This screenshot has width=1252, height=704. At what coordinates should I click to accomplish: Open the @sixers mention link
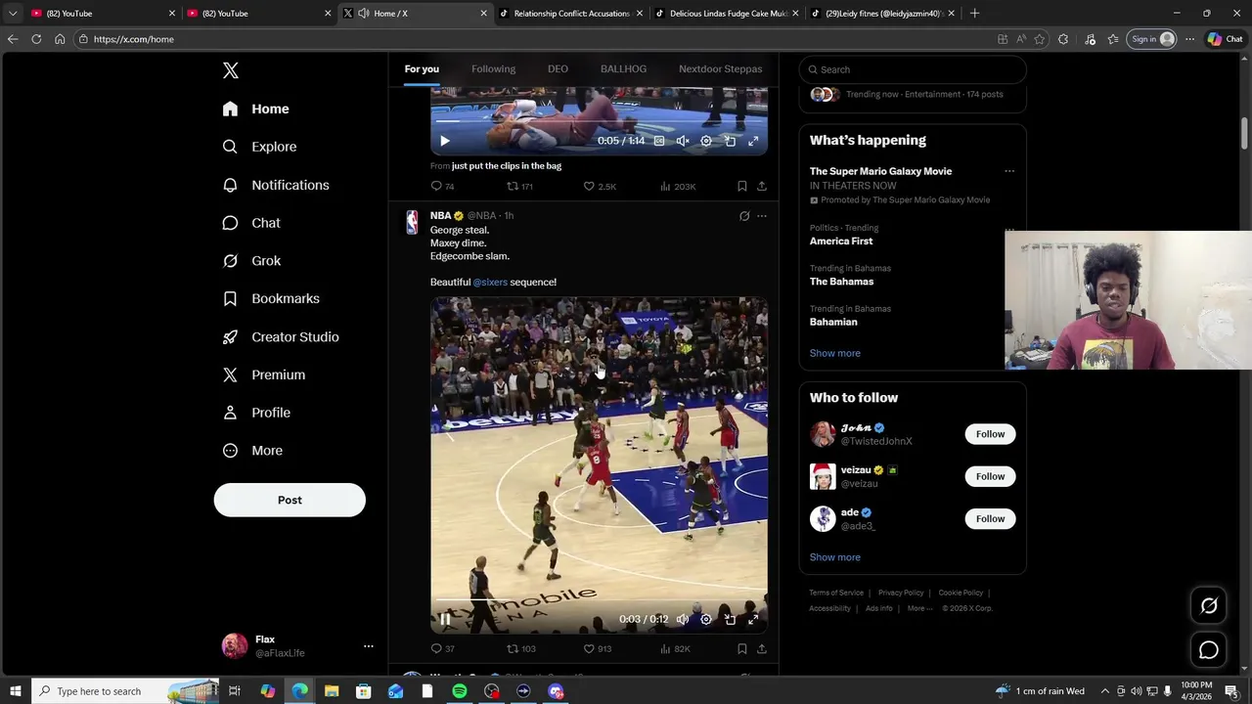click(490, 283)
